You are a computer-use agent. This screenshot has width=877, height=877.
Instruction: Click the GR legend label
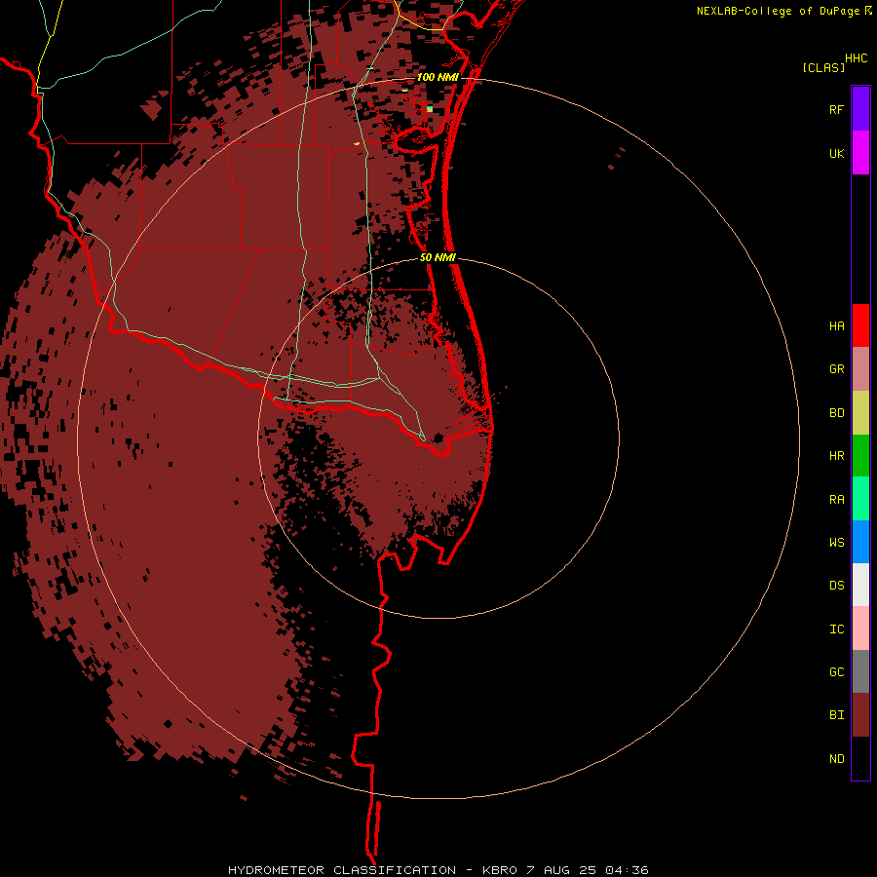836,369
